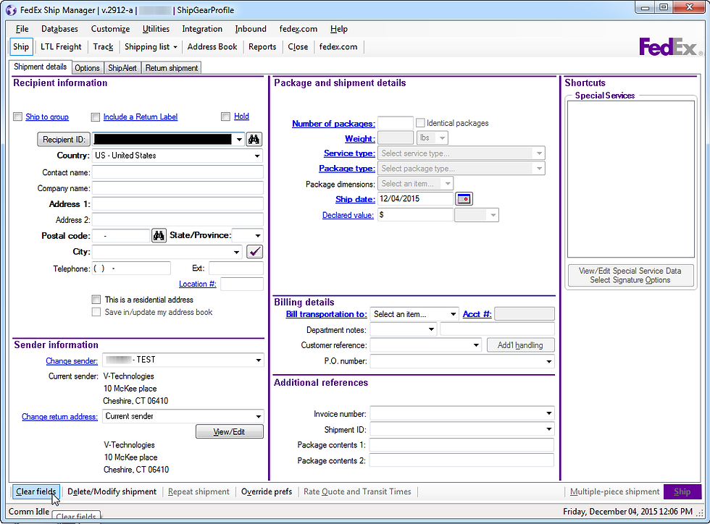Click the Ship date field
The height and width of the screenshot is (524, 710).
pyautogui.click(x=415, y=198)
